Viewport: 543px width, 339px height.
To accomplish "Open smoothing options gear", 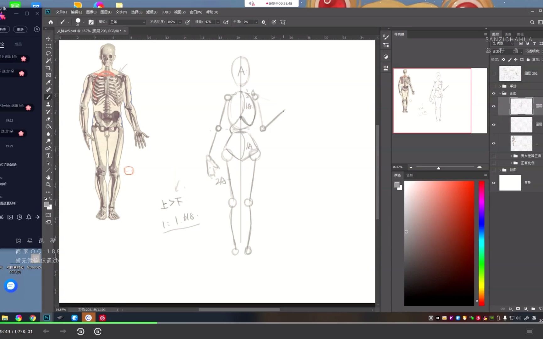I will (x=263, y=22).
